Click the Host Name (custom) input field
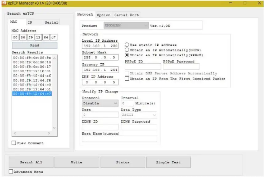This screenshot has height=177, width=264. [119, 139]
